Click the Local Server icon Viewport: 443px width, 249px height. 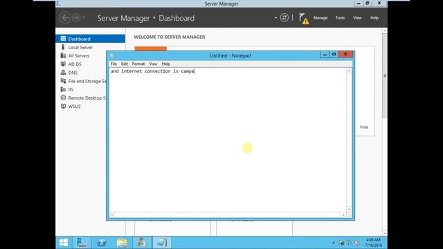pos(63,47)
